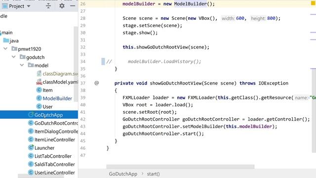Click scene.setRoot(root) statement
Image resolution: width=316 pixels, height=178 pixels.
pyautogui.click(x=150, y=112)
